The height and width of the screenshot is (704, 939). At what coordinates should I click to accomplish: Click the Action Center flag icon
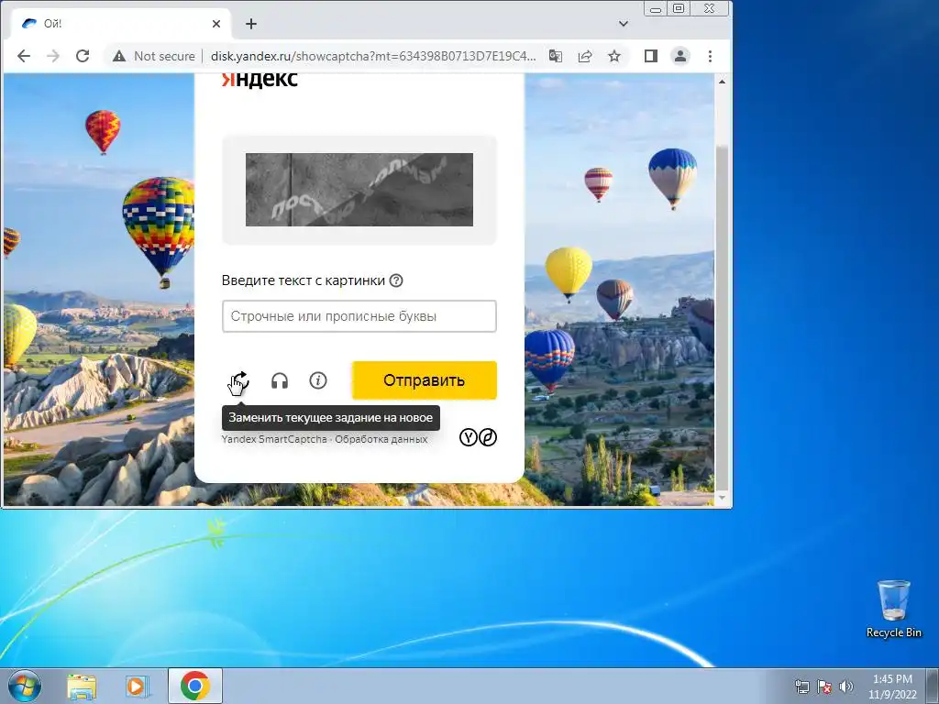coord(824,687)
